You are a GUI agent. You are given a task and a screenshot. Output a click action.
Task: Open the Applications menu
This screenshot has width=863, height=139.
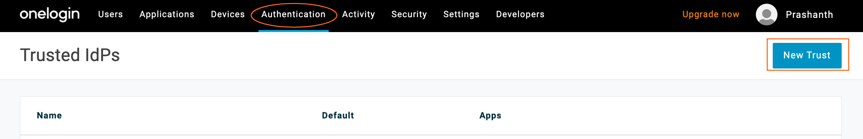click(x=167, y=15)
